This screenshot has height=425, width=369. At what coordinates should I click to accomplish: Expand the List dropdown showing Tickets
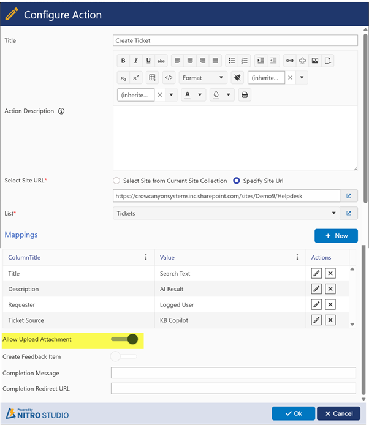click(333, 213)
